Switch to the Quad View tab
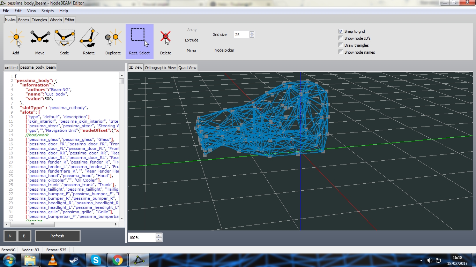This screenshot has height=267, width=476. point(187,68)
